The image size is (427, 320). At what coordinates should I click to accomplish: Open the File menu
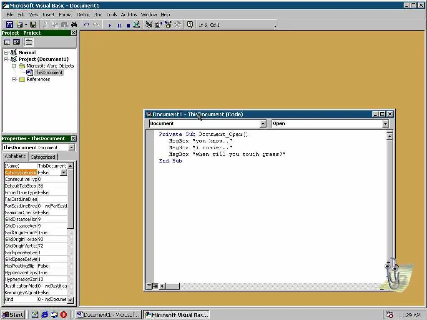[x=10, y=15]
